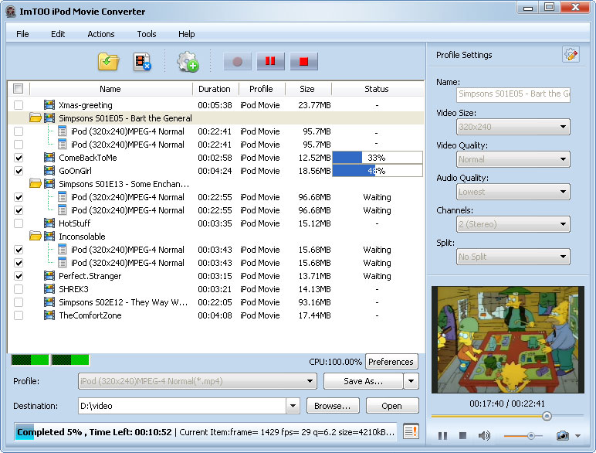
Task: Open the Profile combo box
Action: [198, 381]
